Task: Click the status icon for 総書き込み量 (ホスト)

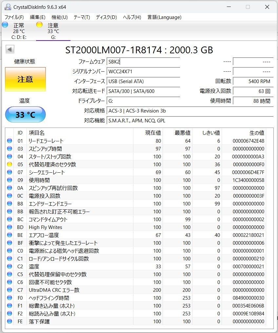Action: pyautogui.click(x=10, y=306)
